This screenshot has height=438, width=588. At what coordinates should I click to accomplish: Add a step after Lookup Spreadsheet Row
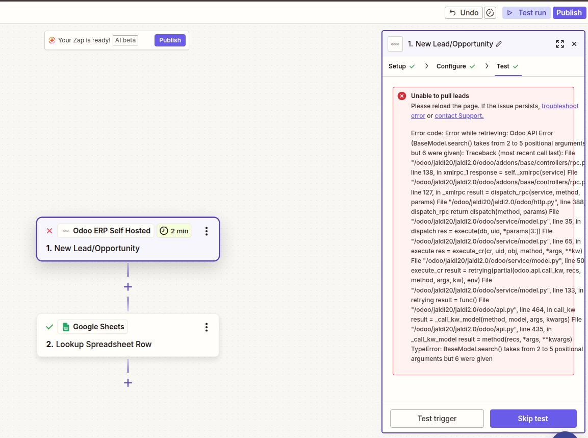coord(128,383)
